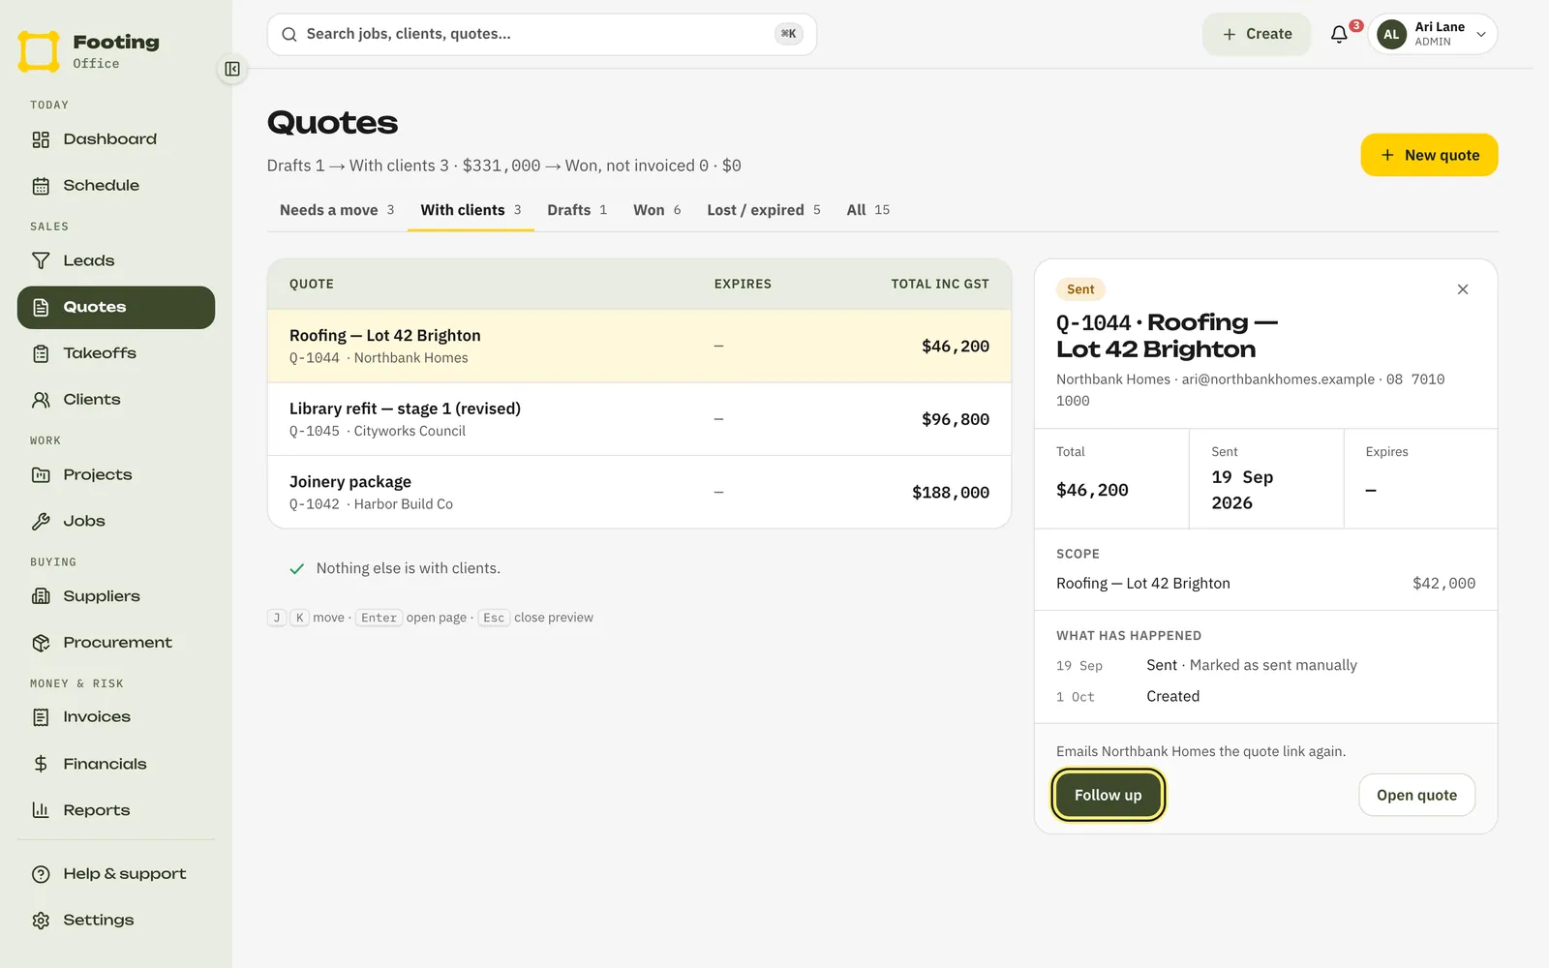Select Library refit — stage 1 (revised) row
Viewport: 1549px width, 968px height.
(x=639, y=419)
